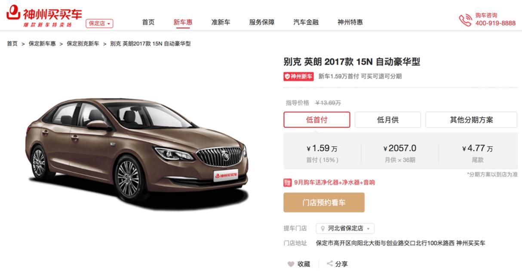
Task: Open 服务保障 in the top navigation
Action: click(x=262, y=22)
